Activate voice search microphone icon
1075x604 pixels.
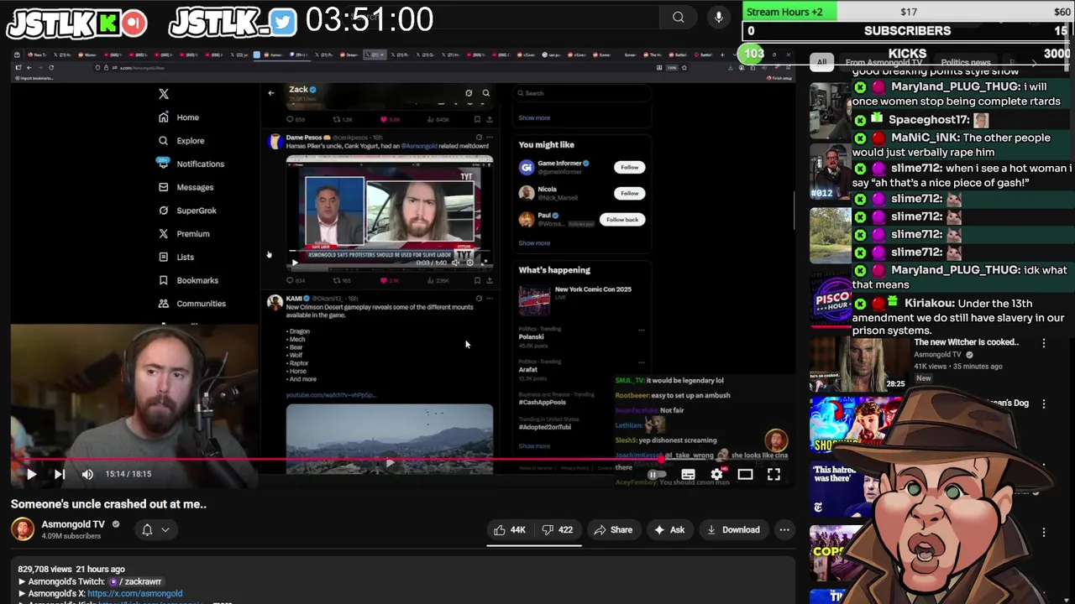tap(719, 17)
